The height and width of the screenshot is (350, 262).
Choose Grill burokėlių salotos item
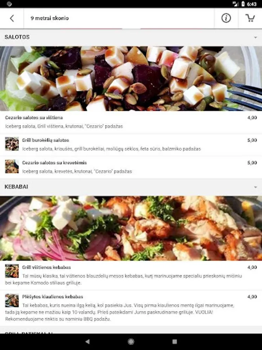tap(131, 144)
